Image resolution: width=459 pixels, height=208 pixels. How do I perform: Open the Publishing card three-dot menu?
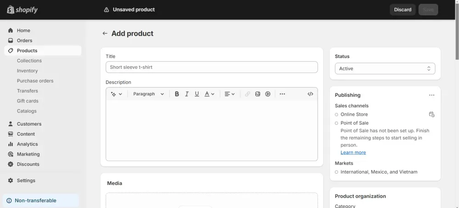coord(432,95)
